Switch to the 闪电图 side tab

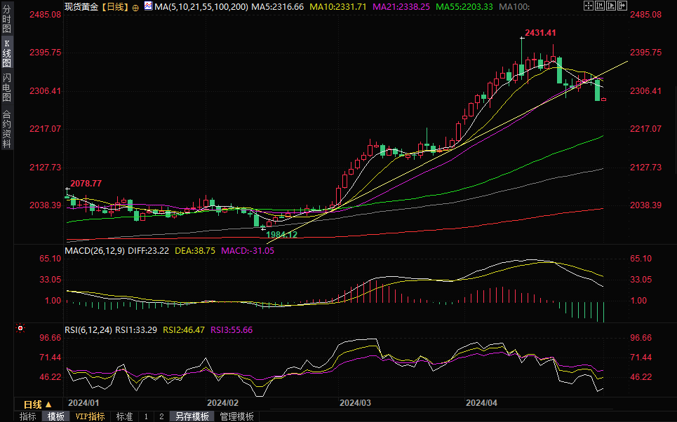[x=6, y=87]
